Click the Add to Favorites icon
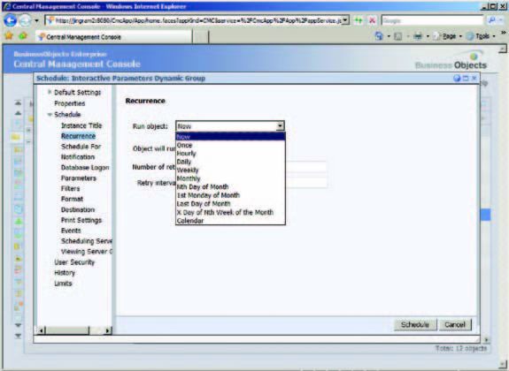509x371 pixels. pos(23,36)
